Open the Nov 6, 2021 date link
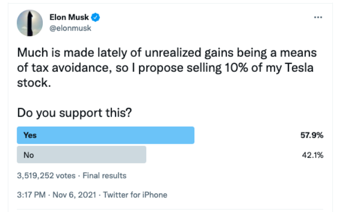Screen dimensions: 338x212 (74, 195)
